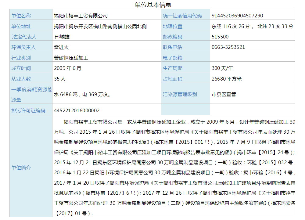Click the name 雷进太

click(x=61, y=47)
